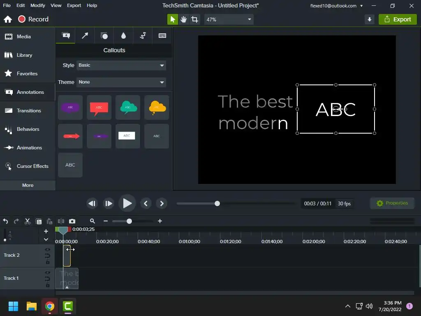
Task: Toggle Track 2 magnetic link icon
Action: (x=48, y=256)
